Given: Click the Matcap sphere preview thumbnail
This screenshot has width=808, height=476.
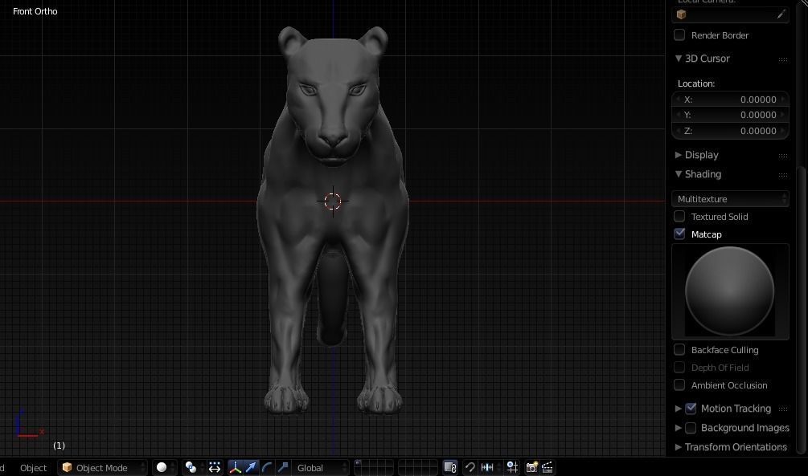Looking at the screenshot, I should [730, 291].
